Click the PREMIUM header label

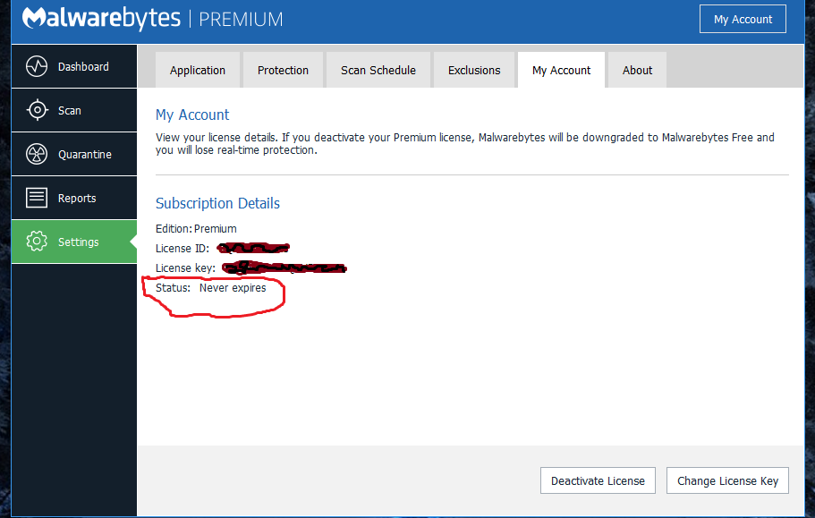[x=242, y=19]
